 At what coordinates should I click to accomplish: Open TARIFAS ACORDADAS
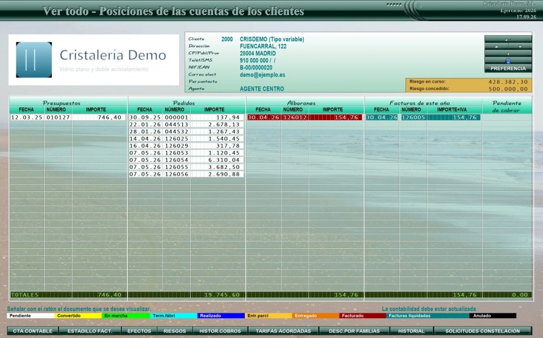(x=284, y=331)
